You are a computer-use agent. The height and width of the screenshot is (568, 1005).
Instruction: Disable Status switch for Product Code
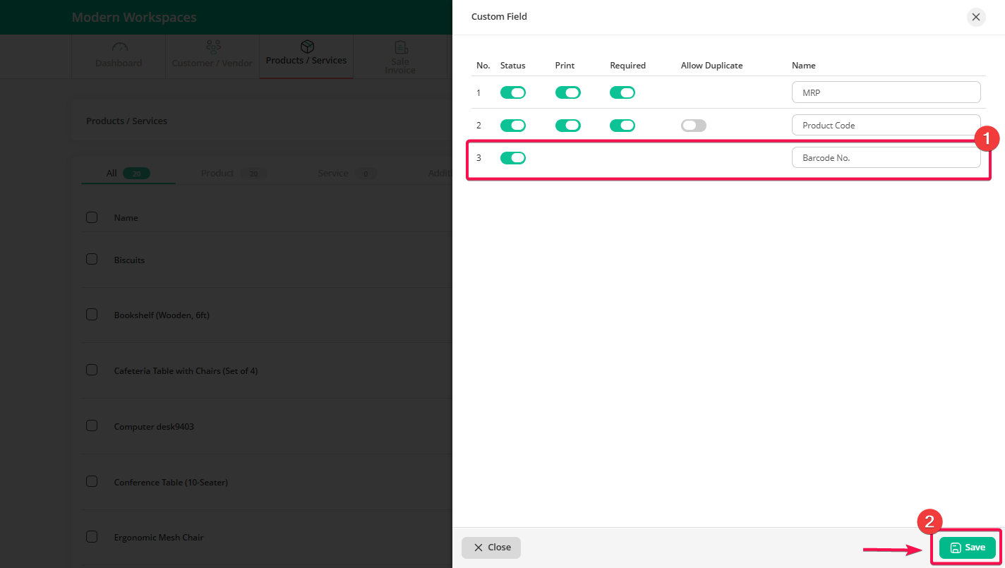point(513,126)
